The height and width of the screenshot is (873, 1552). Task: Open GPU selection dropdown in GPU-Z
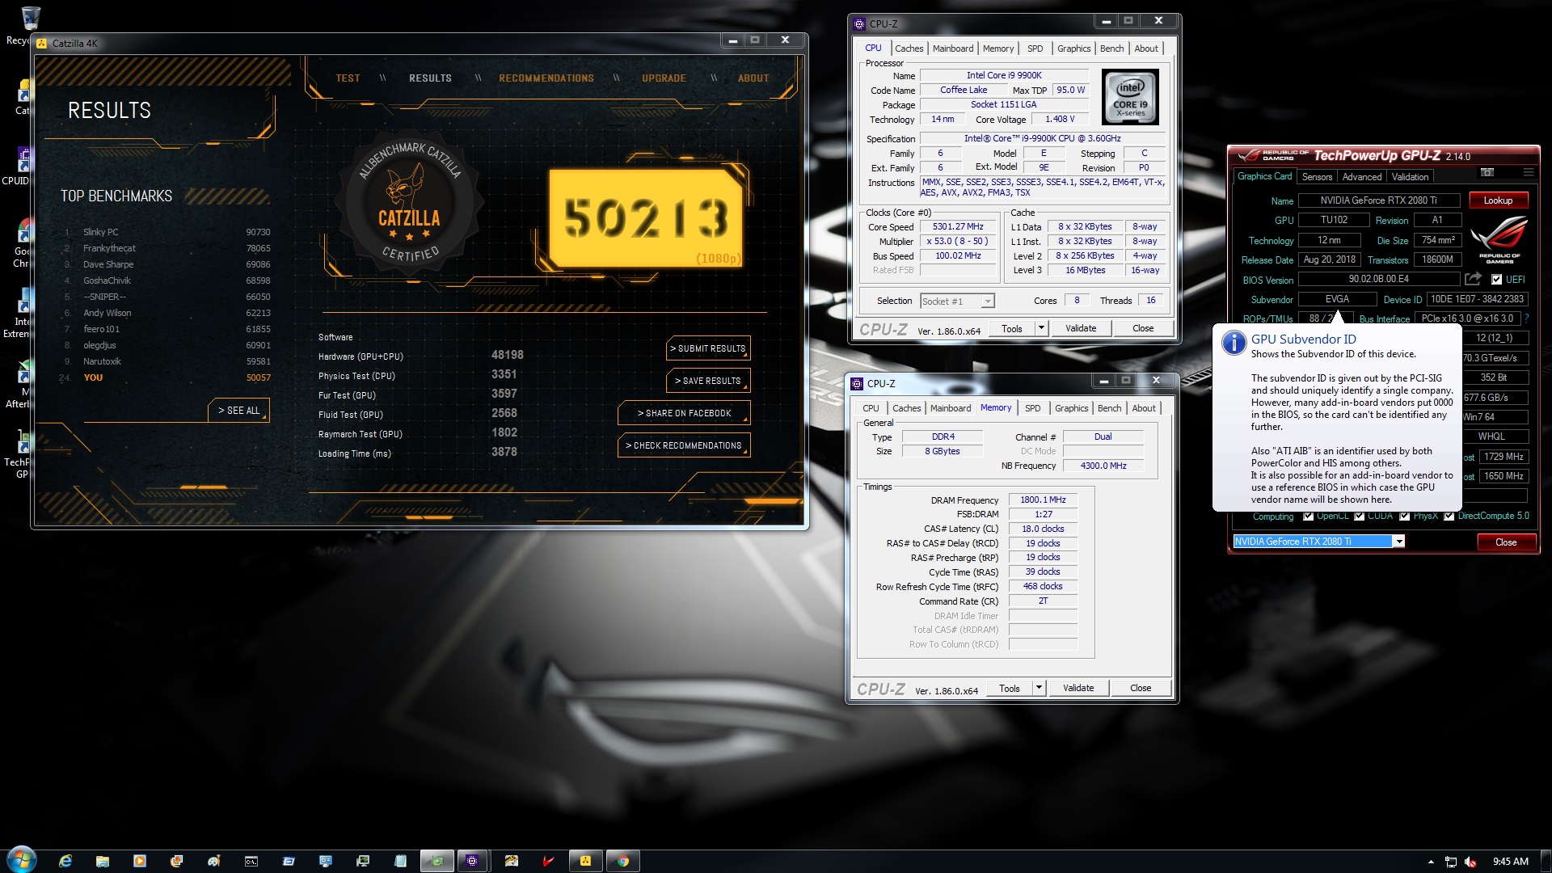tap(1398, 542)
